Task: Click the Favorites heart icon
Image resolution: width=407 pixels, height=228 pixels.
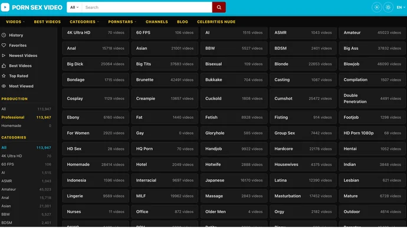Action: click(x=4, y=45)
